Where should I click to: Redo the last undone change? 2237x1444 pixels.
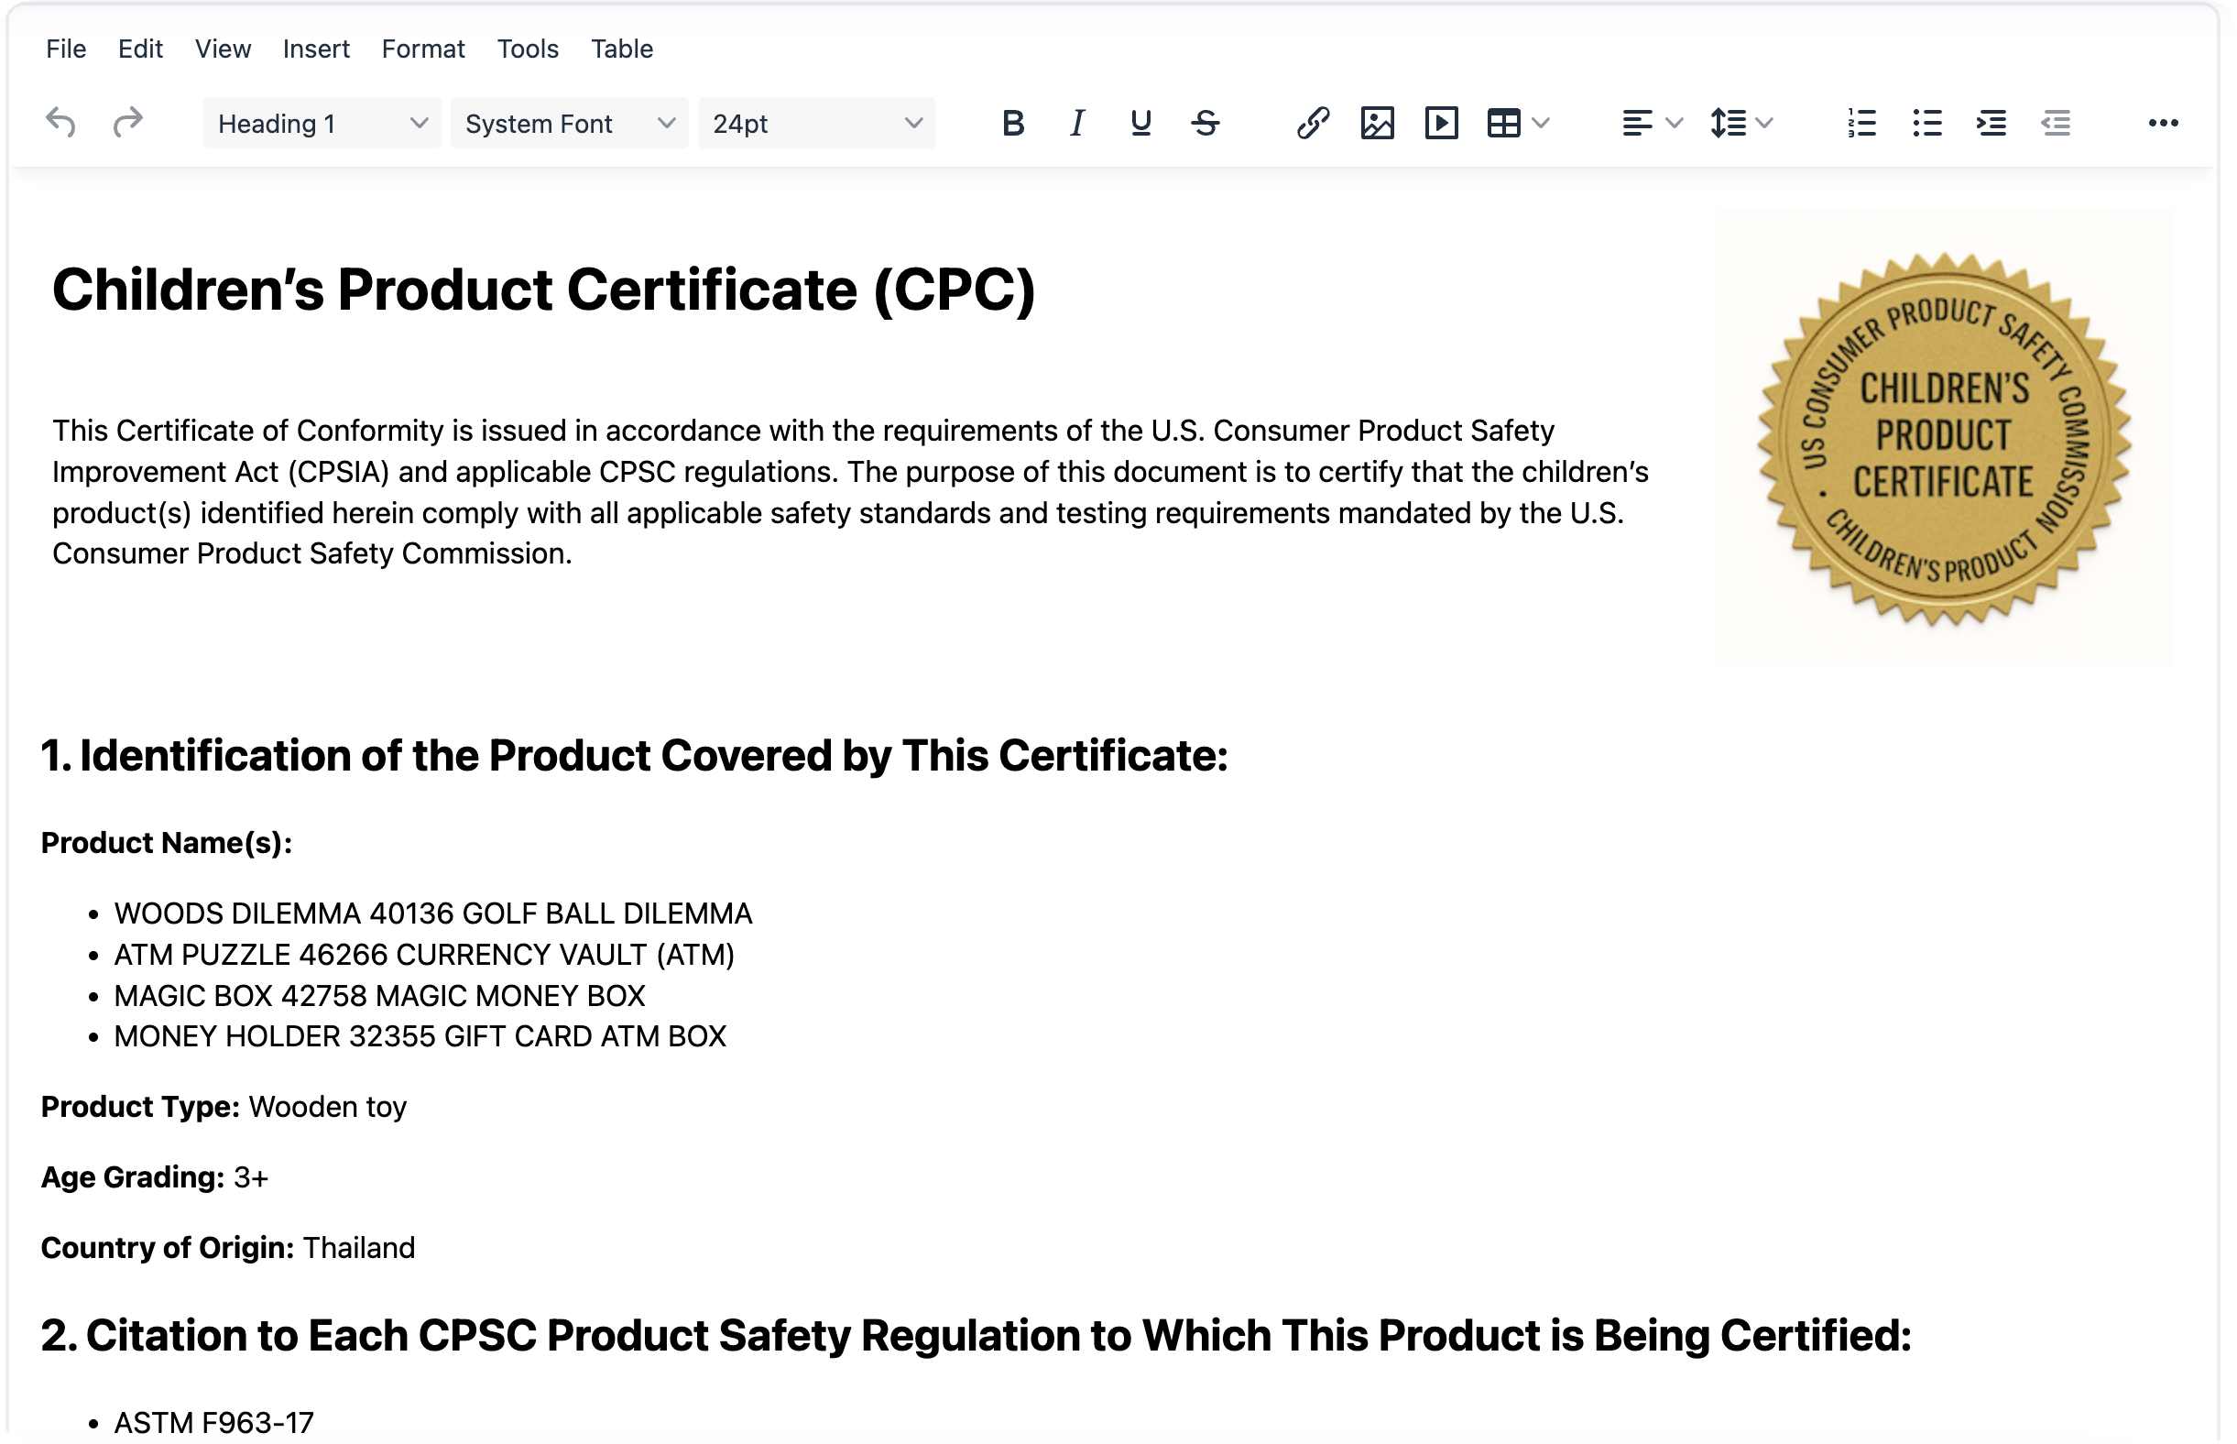[127, 123]
